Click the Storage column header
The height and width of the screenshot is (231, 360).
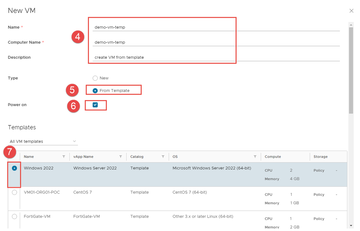tap(320, 157)
